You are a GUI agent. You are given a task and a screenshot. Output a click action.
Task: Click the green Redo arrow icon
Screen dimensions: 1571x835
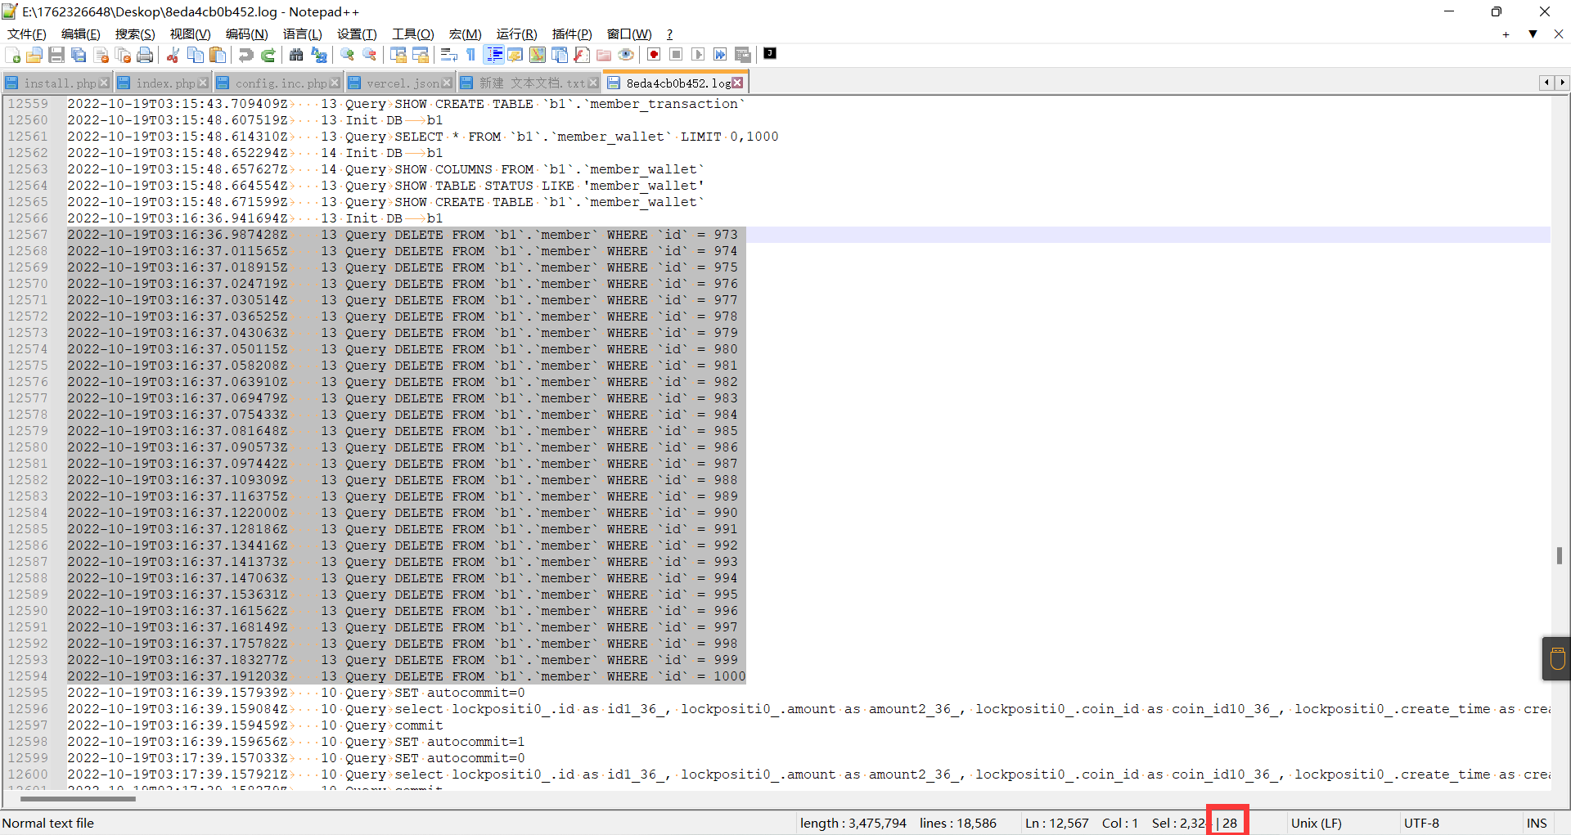click(268, 55)
